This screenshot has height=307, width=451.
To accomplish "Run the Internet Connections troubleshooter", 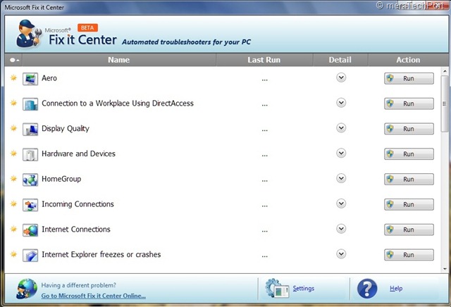I will (x=409, y=230).
